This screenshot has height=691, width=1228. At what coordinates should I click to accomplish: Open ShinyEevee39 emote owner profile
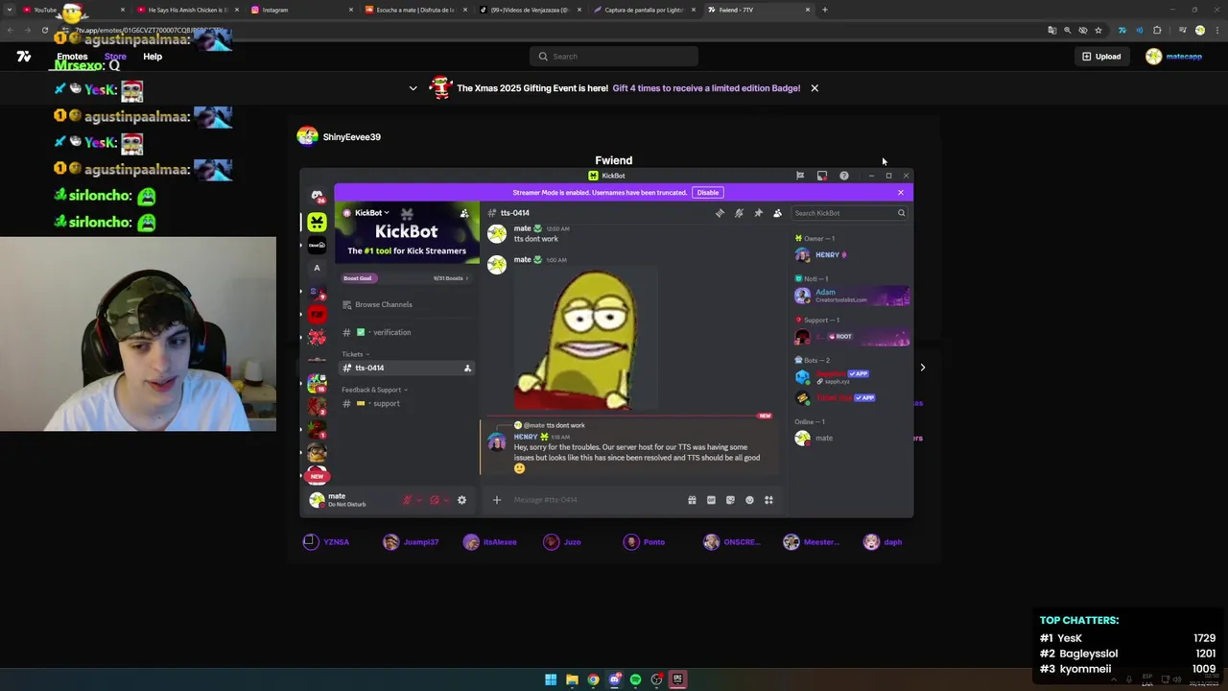click(x=340, y=137)
